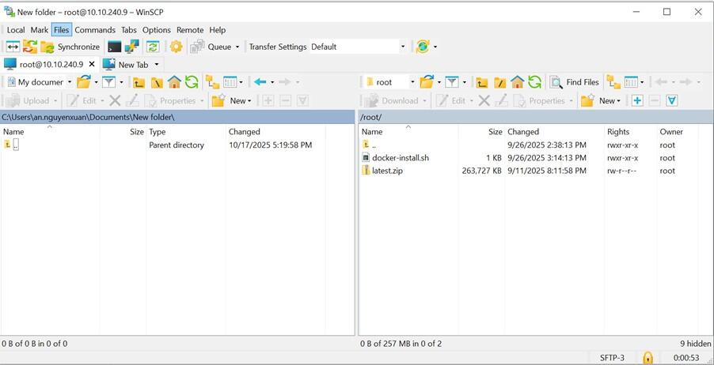Viewport: 714px width, 365px height.
Task: Go to remote root directory icon
Action: (499, 82)
